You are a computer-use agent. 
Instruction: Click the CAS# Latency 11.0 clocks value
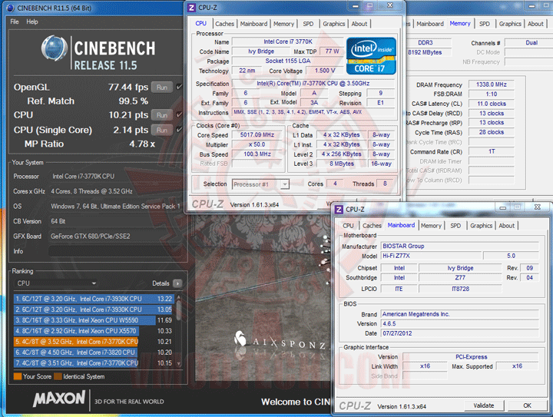click(492, 104)
